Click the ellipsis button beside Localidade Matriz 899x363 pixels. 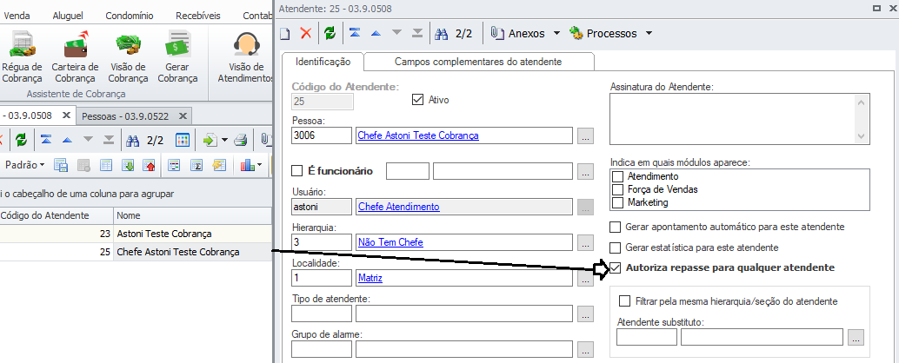(585, 277)
